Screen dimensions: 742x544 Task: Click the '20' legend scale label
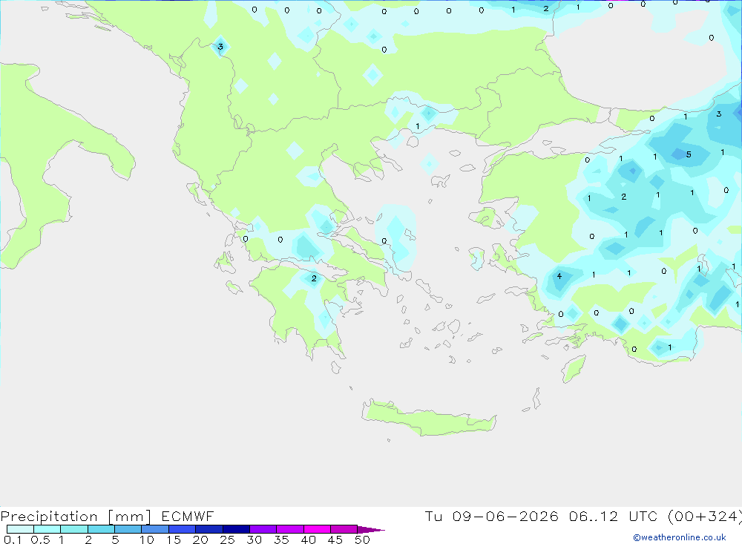coord(200,540)
